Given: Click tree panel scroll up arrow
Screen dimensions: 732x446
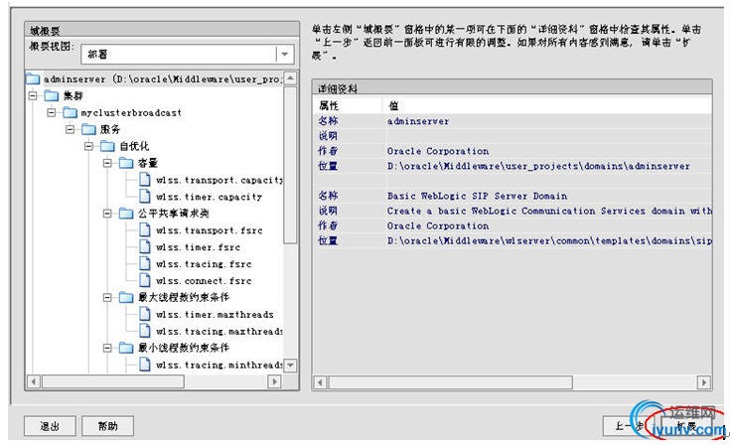Looking at the screenshot, I should 290,78.
